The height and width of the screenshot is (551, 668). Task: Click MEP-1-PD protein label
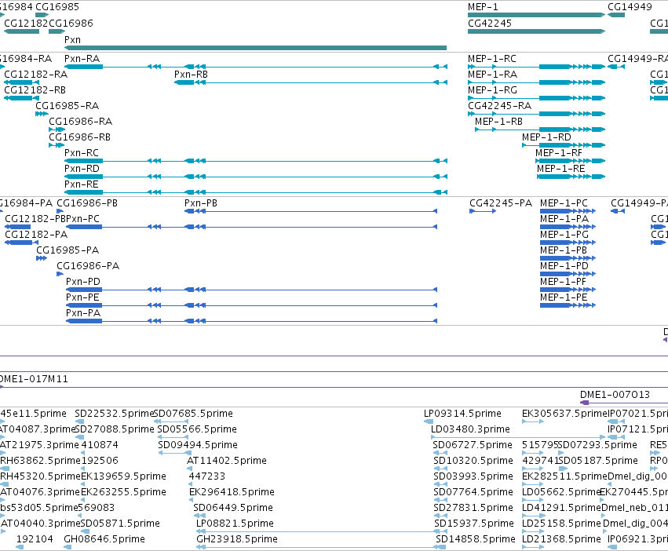564,265
